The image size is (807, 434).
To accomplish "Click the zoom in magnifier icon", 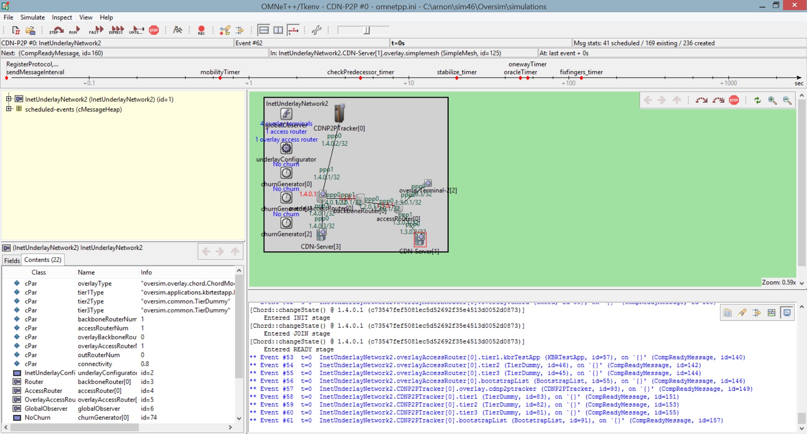I will tap(772, 100).
